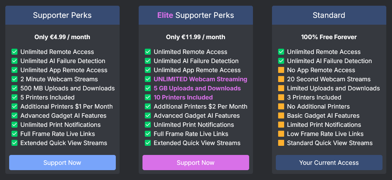Select the Supporter Perks header
This screenshot has width=392, height=180.
pos(62,16)
